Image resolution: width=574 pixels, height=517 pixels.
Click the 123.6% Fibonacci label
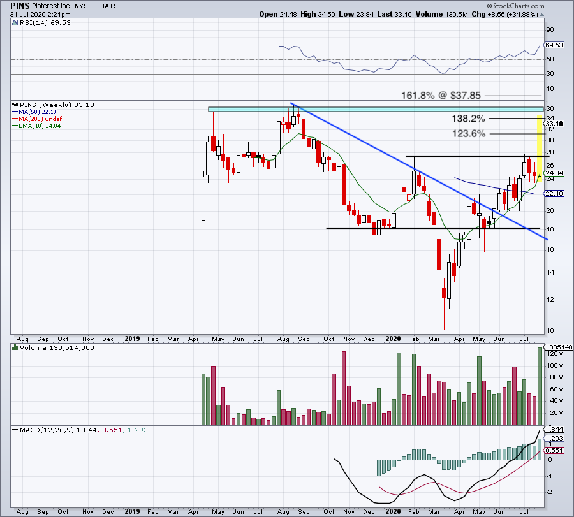pos(469,133)
